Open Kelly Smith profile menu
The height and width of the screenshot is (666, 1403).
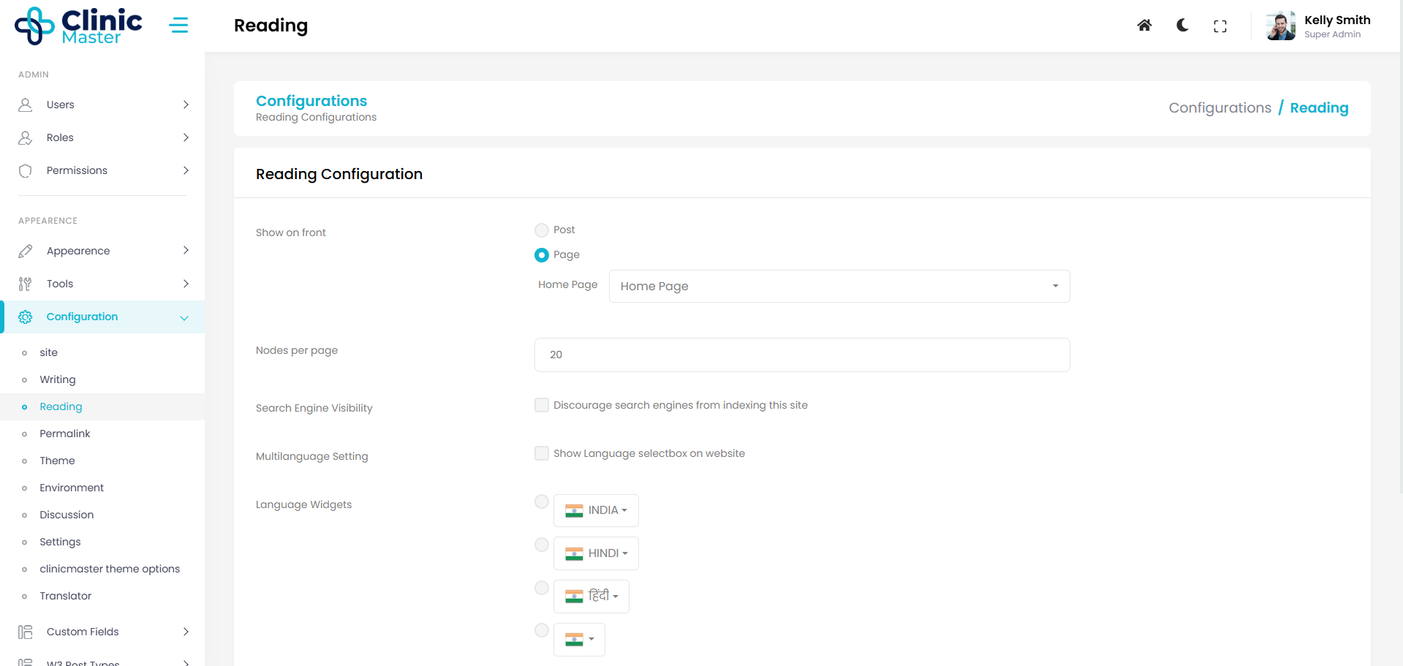[x=1319, y=26]
